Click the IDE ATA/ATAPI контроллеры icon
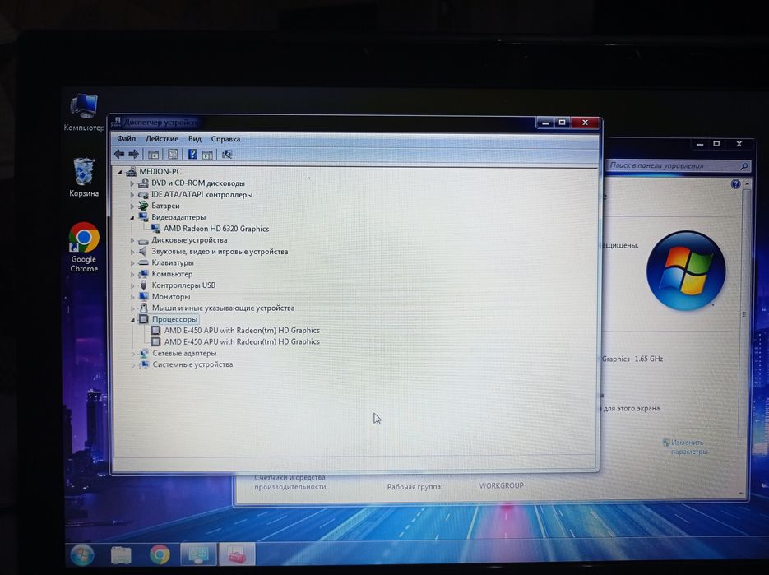This screenshot has width=769, height=575. pos(143,195)
